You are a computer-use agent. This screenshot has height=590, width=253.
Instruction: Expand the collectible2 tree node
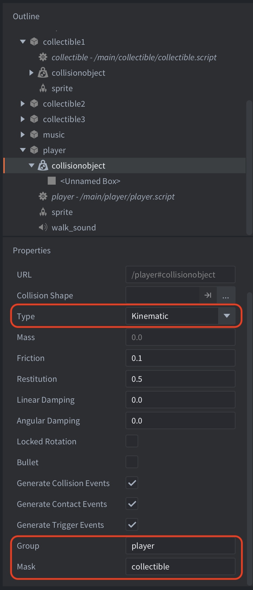[x=22, y=104]
